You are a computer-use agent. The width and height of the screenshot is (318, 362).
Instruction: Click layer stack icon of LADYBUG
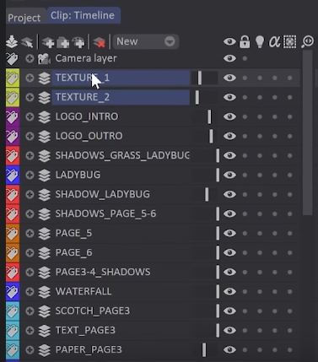44,175
